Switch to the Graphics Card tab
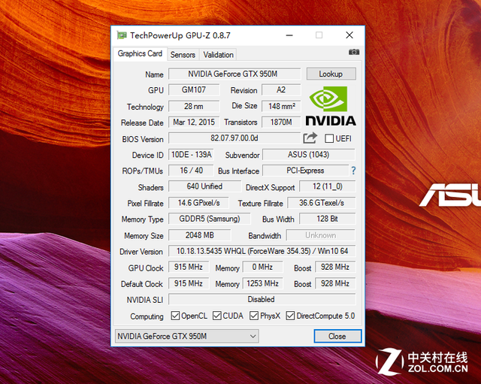The height and width of the screenshot is (384, 481). (x=140, y=53)
